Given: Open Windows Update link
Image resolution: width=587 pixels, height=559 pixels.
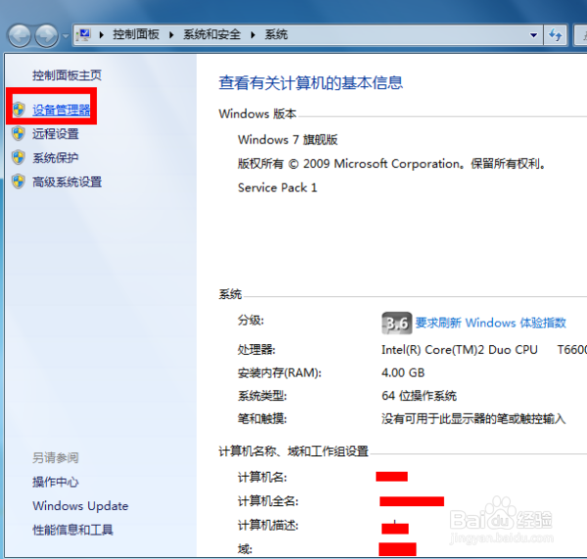Looking at the screenshot, I should click(x=80, y=506).
